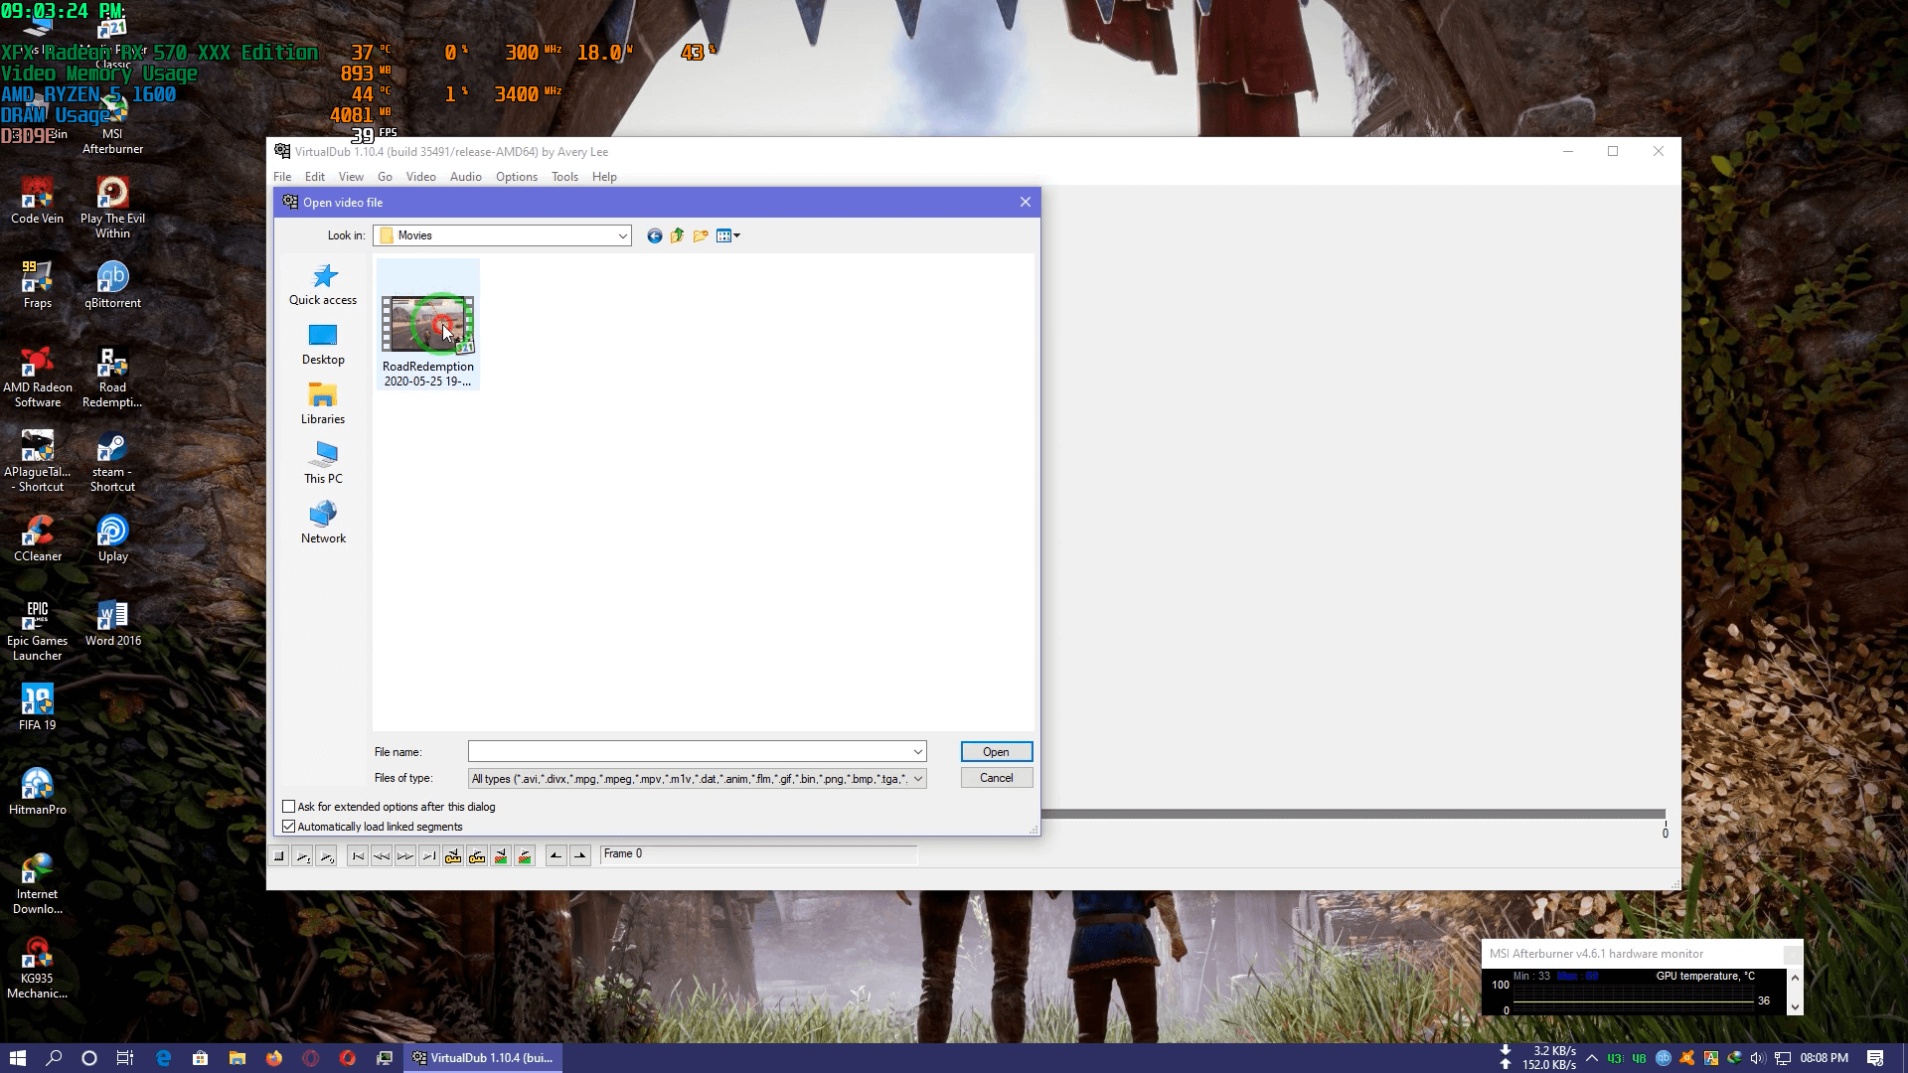This screenshot has width=1908, height=1073.
Task: Open the File menu in VirtualDub
Action: [282, 177]
